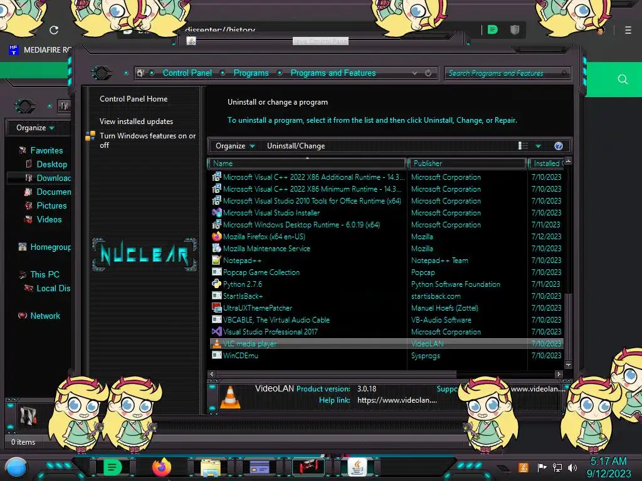Open This PC in Explorer sidebar
Screen dimensions: 642x481
[x=45, y=274]
